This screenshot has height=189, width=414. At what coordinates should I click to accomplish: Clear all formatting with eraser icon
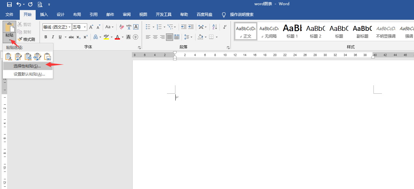tap(122, 27)
